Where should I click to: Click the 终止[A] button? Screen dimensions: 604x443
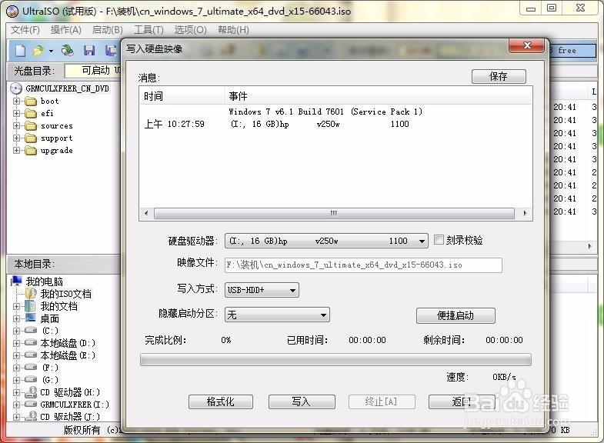[382, 401]
